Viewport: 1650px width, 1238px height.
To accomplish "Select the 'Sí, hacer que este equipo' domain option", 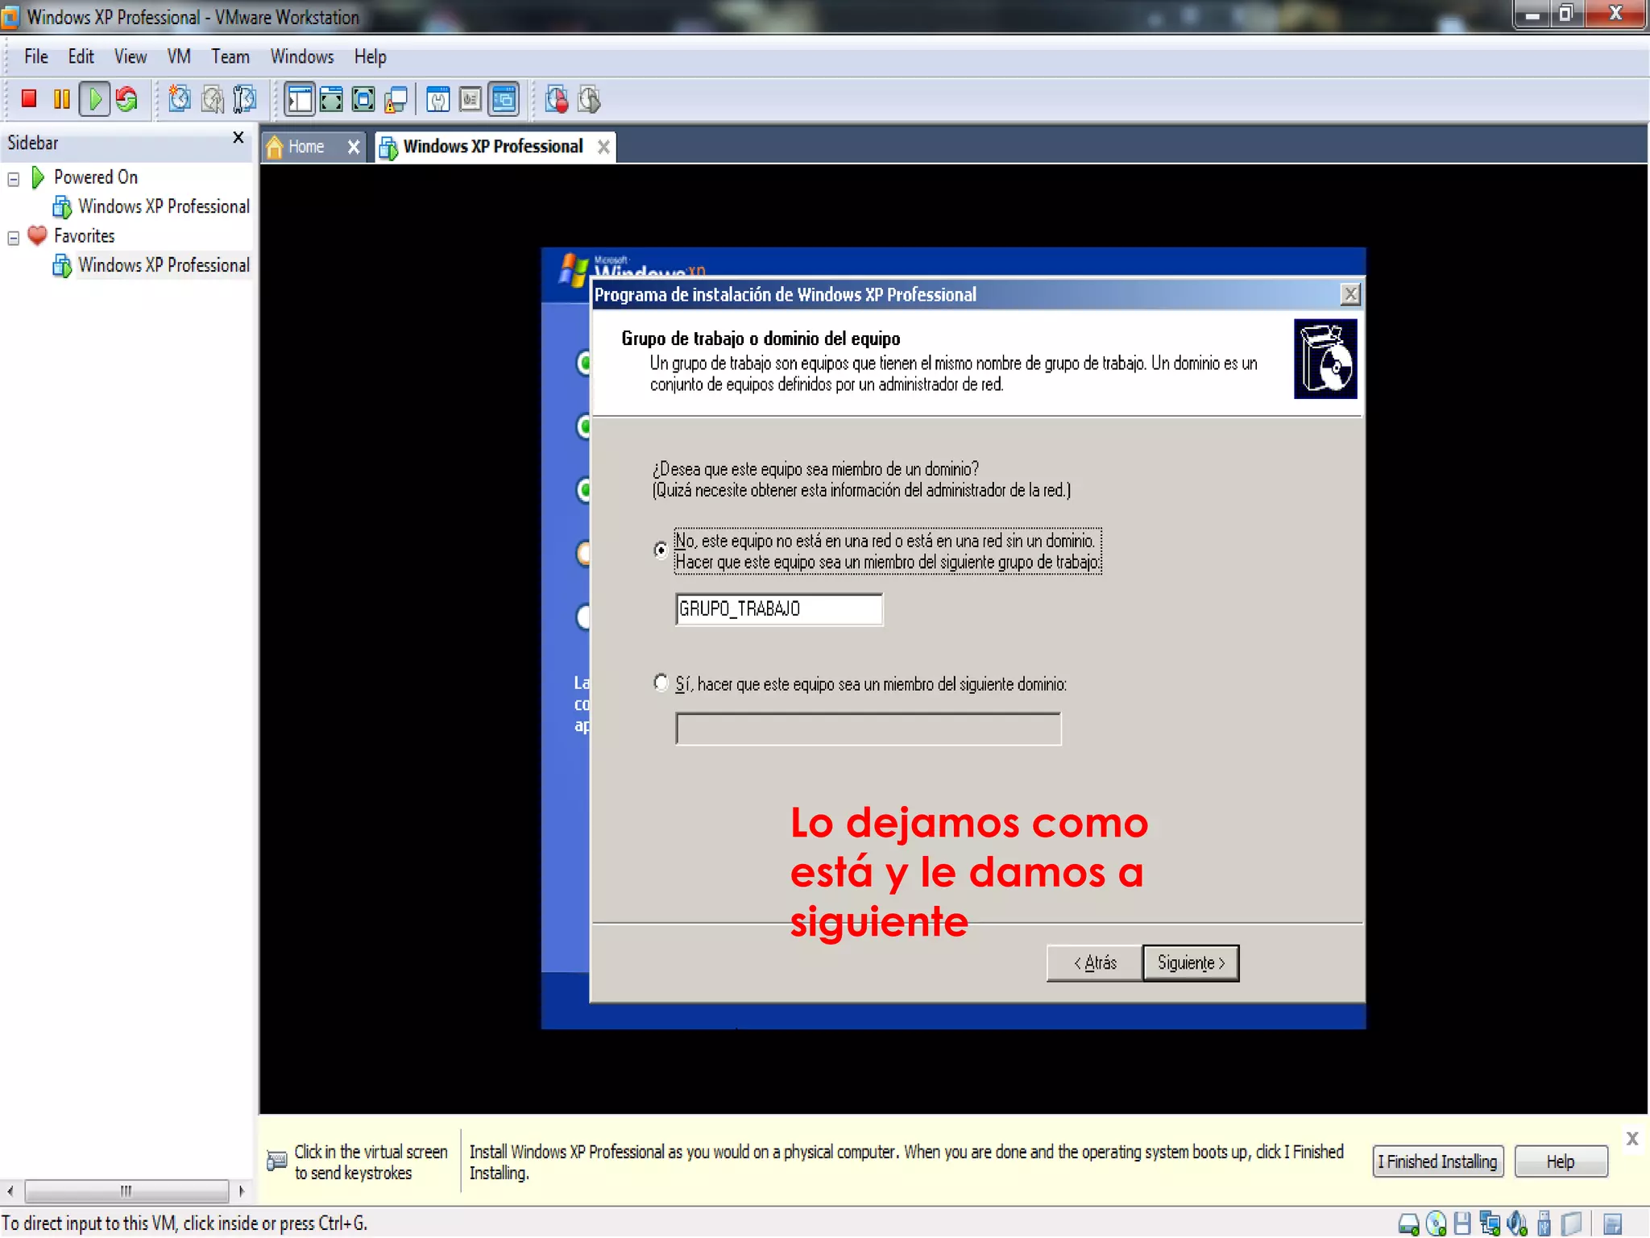I will coord(661,683).
